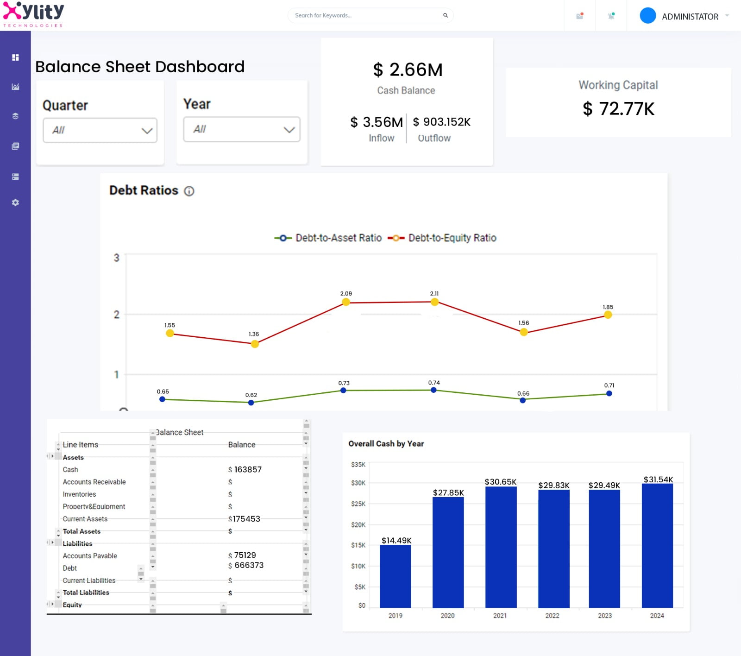741x656 pixels.
Task: Select the 2021 cash bar
Action: point(501,547)
